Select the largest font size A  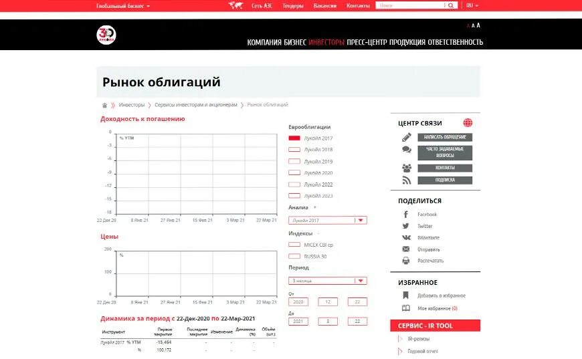click(x=478, y=25)
